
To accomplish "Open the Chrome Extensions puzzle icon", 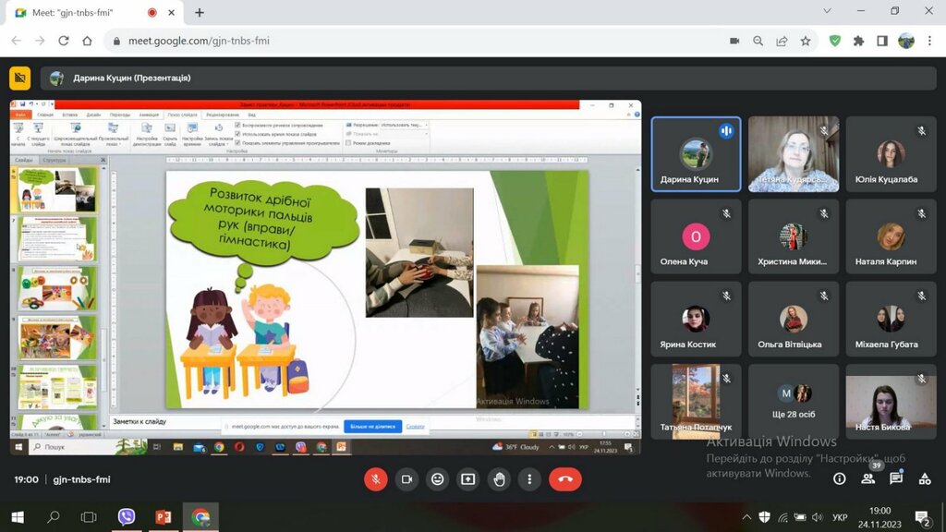I will [858, 41].
